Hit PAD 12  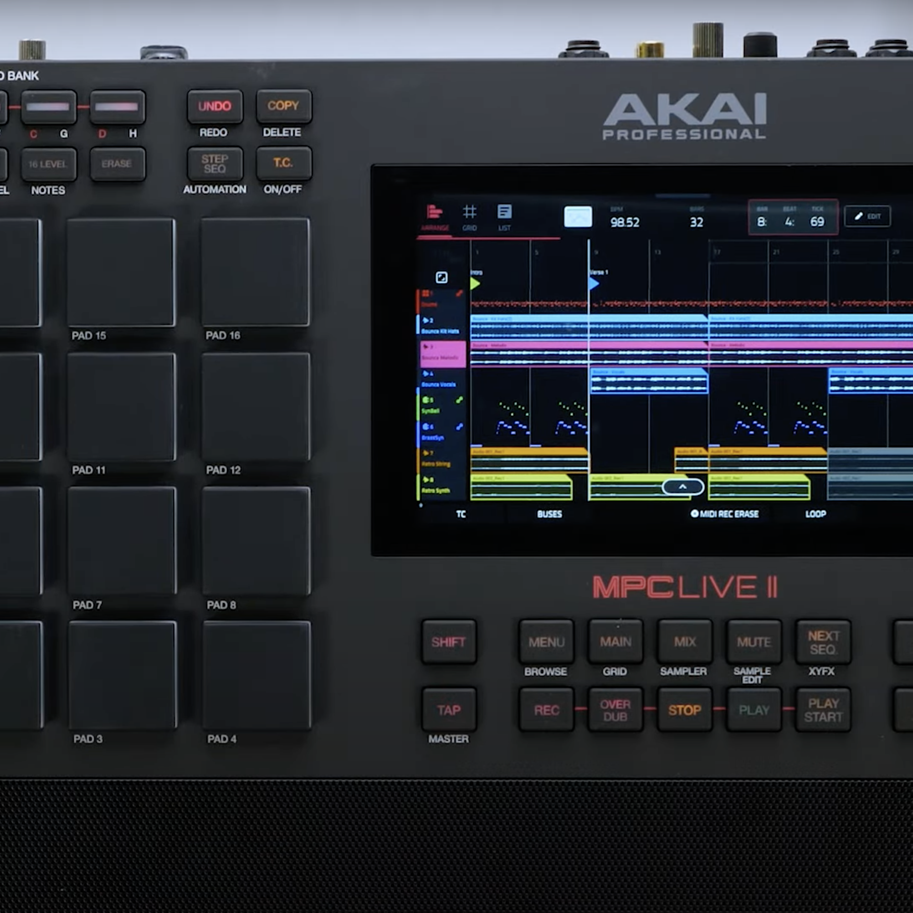256,406
